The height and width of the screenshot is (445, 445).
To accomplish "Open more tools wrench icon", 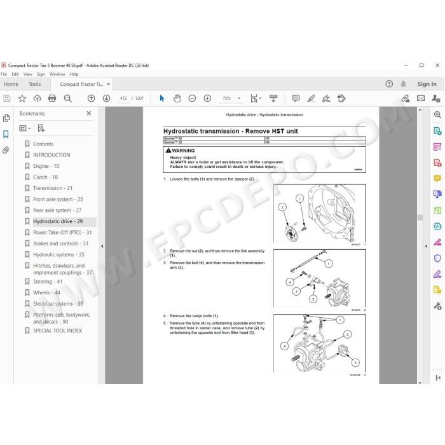I will coord(437,306).
